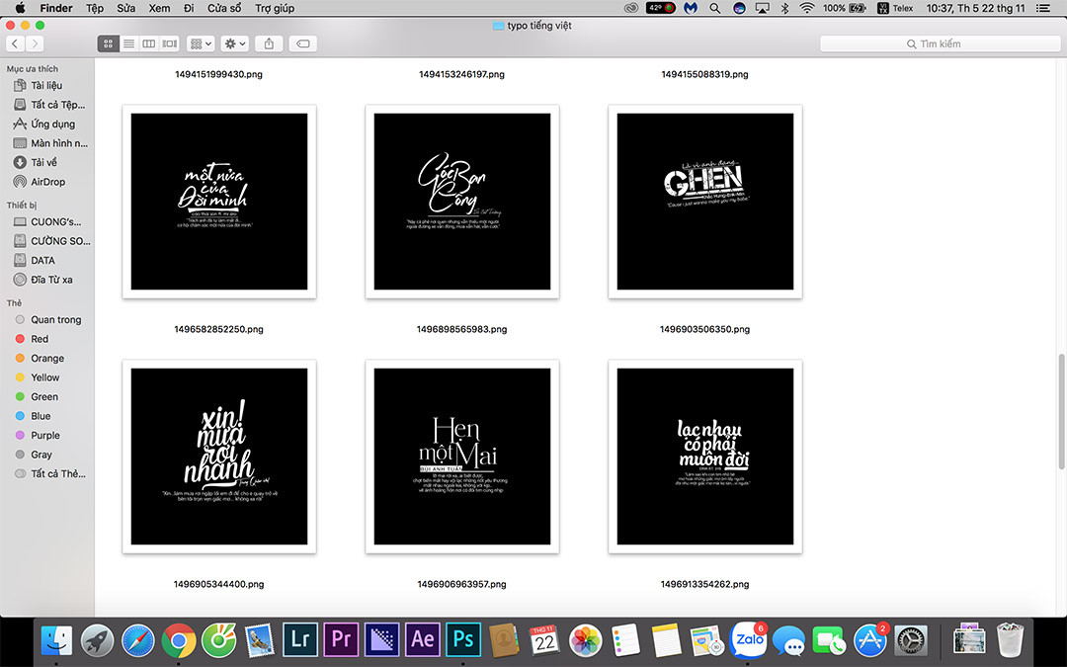Viewport: 1067px width, 667px height.
Task: Open the gear action menu dropdown
Action: tap(235, 43)
